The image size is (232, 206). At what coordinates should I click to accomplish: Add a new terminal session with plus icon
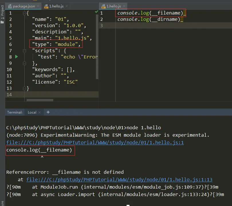(48, 112)
